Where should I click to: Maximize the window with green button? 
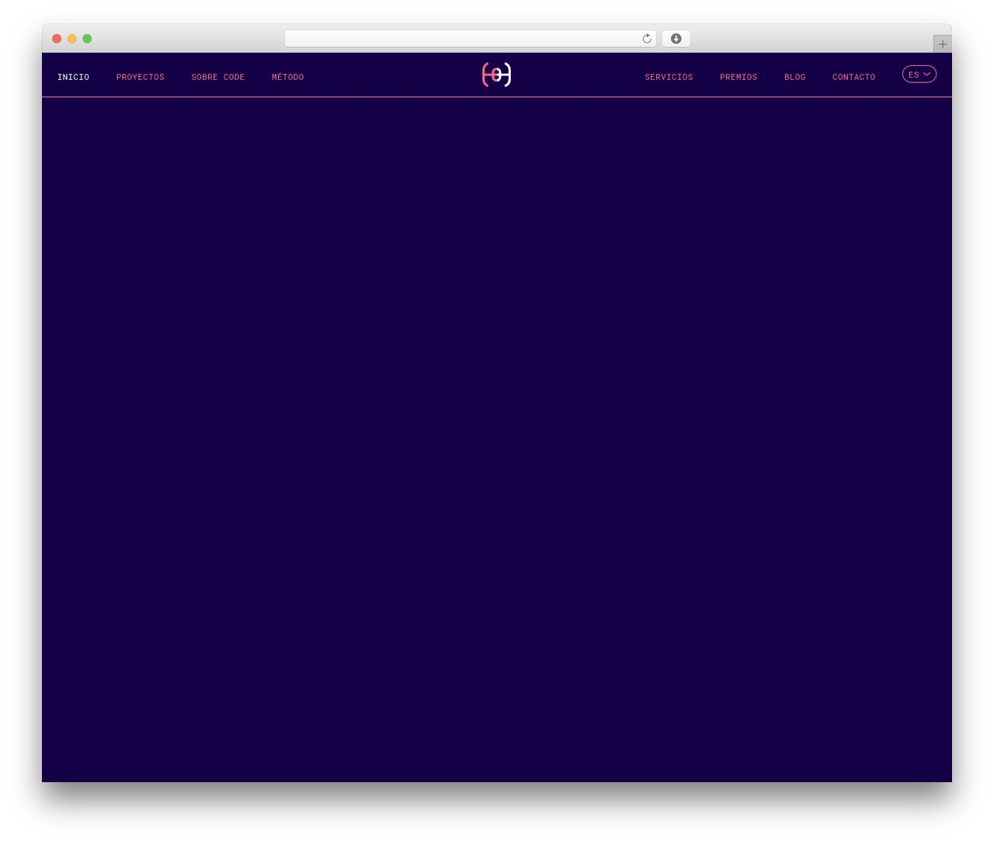click(87, 39)
